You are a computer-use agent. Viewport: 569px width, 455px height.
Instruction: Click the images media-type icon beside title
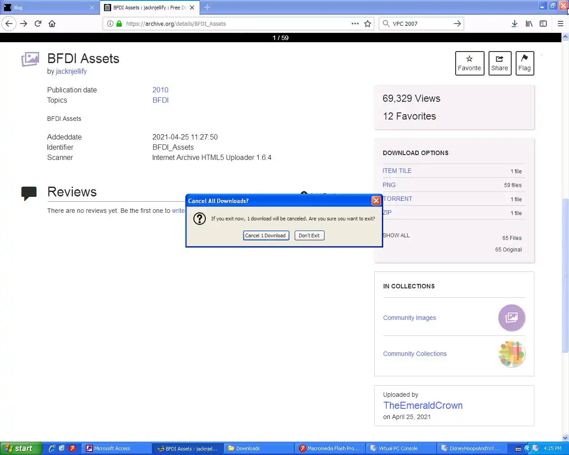[30, 59]
